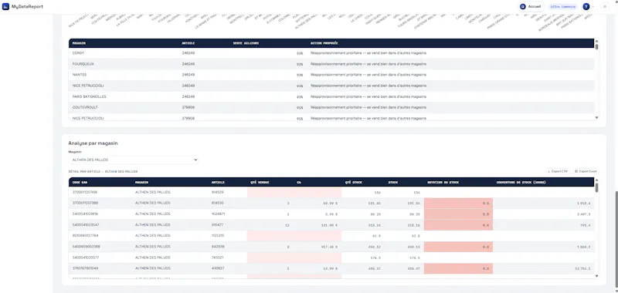This screenshot has width=618, height=293.
Task: Select EAN code 5400541021819 cell
Action: [86, 214]
